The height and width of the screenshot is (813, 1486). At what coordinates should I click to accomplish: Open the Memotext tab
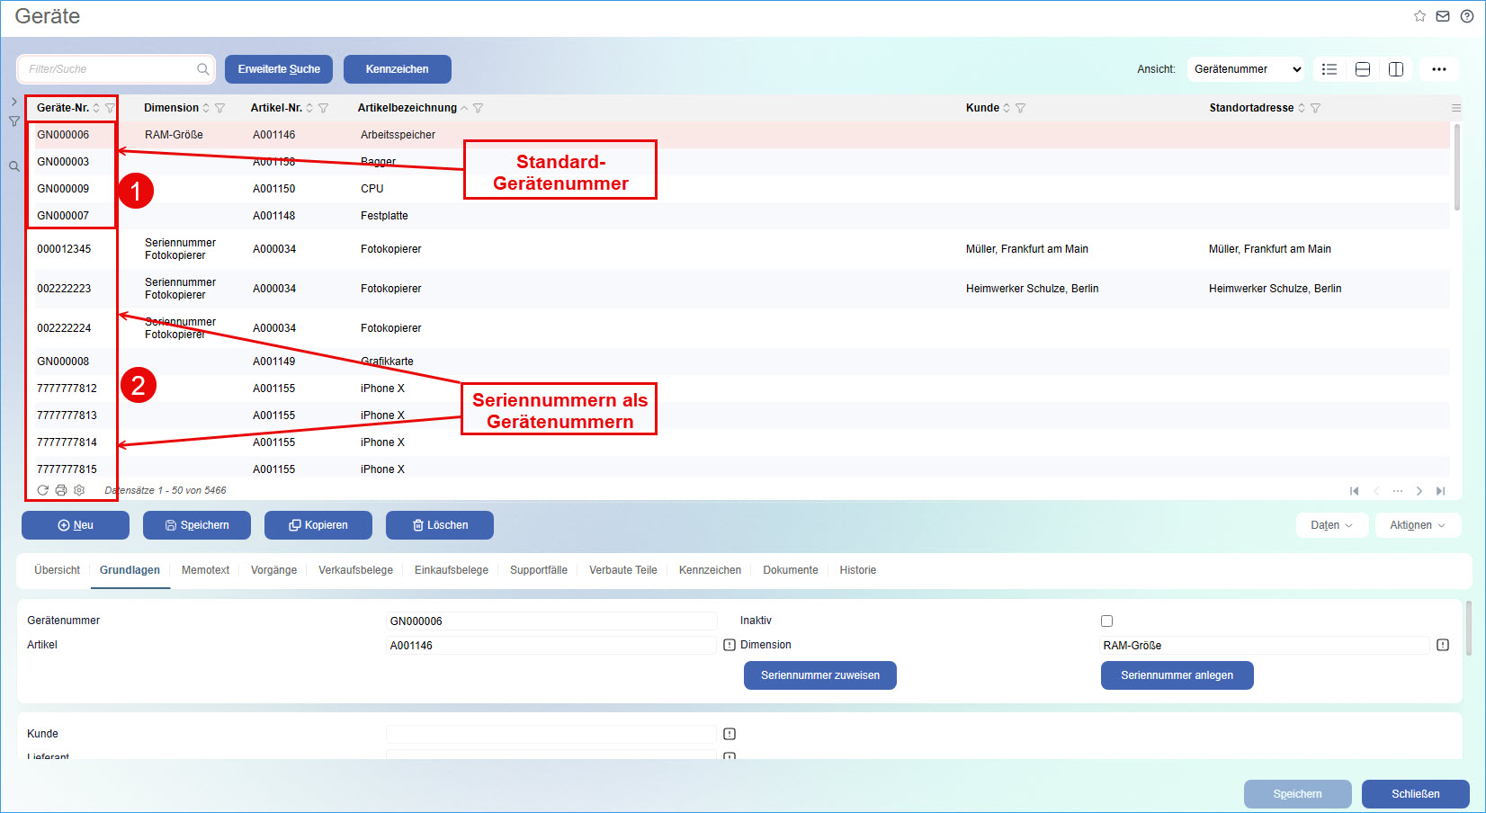point(205,570)
